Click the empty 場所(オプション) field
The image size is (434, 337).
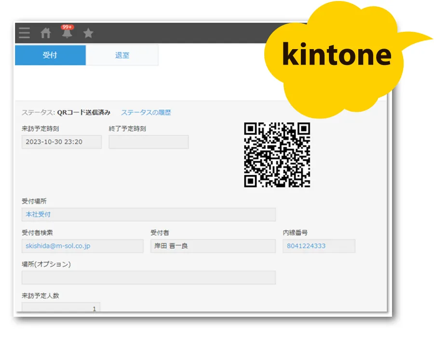tap(149, 277)
